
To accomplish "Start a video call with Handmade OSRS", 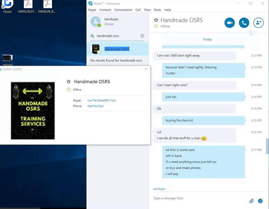I will 229,23.
